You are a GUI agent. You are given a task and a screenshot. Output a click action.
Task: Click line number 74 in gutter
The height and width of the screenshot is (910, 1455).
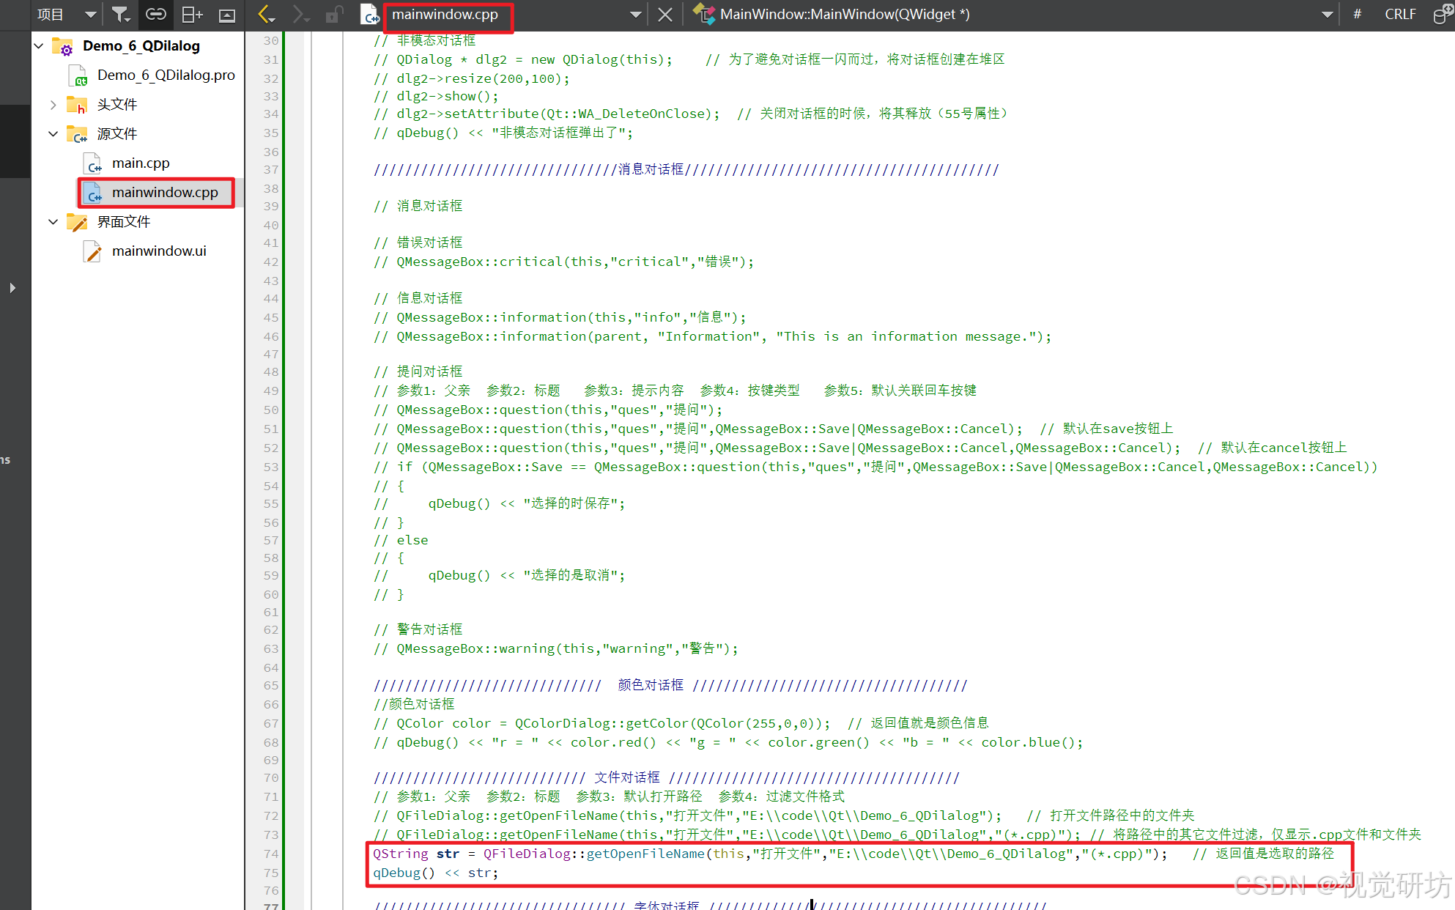(x=271, y=854)
